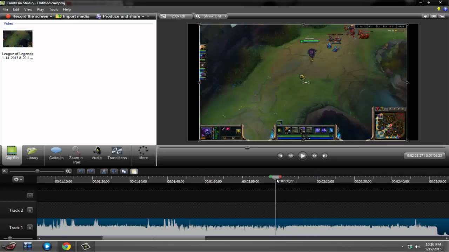Screen dimensions: 449x252
Task: Open the Help menu
Action: pos(67,9)
